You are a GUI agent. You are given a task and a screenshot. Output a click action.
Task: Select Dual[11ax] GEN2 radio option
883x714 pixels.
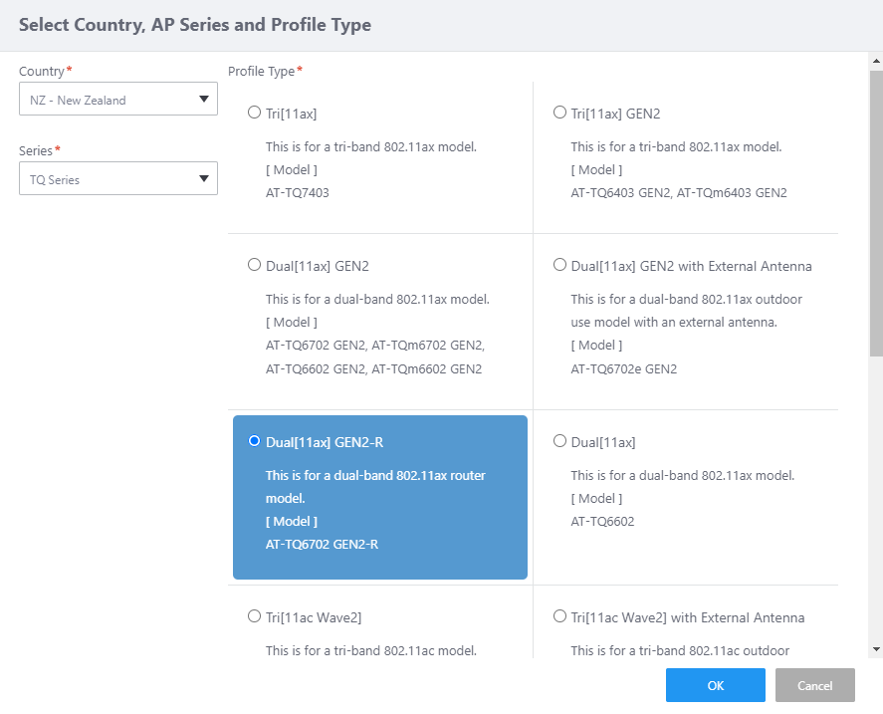254,265
